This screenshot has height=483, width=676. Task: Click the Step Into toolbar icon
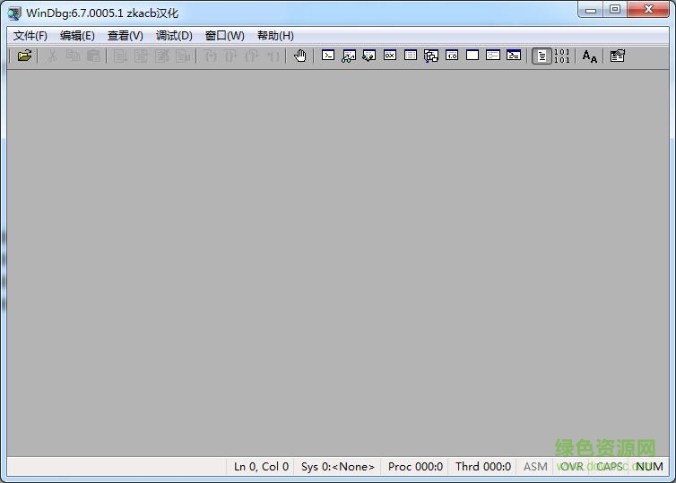click(x=210, y=56)
